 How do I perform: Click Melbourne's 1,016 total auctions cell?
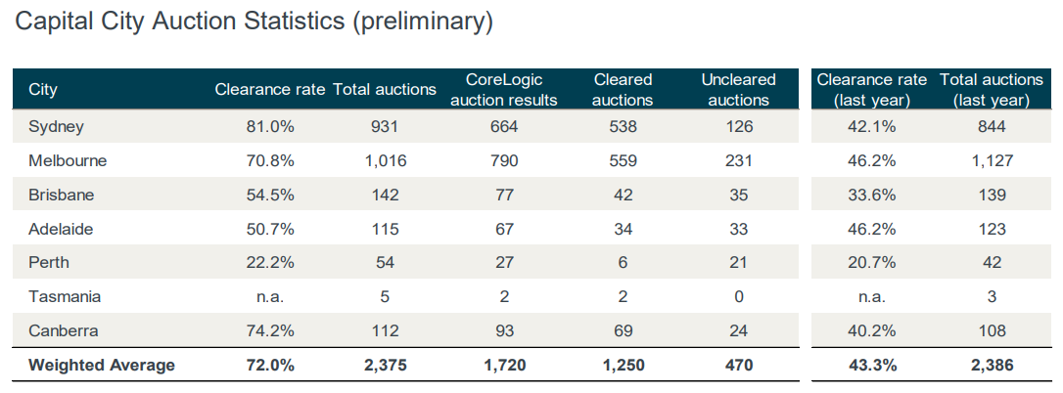[x=385, y=160]
